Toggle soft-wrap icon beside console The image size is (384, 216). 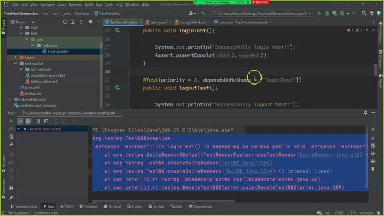373,146
